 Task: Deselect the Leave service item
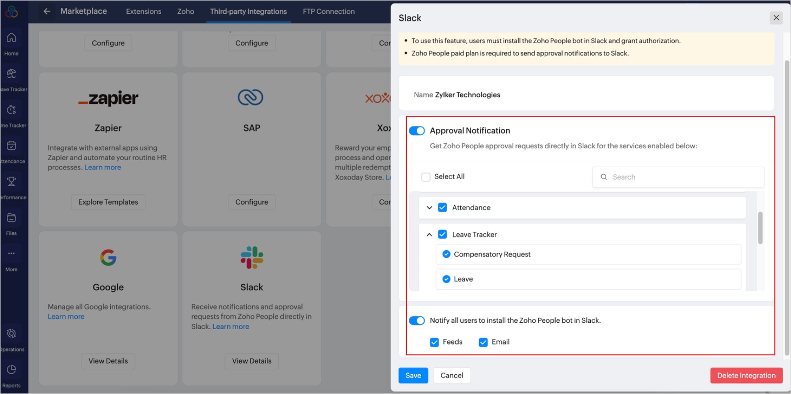click(x=446, y=279)
